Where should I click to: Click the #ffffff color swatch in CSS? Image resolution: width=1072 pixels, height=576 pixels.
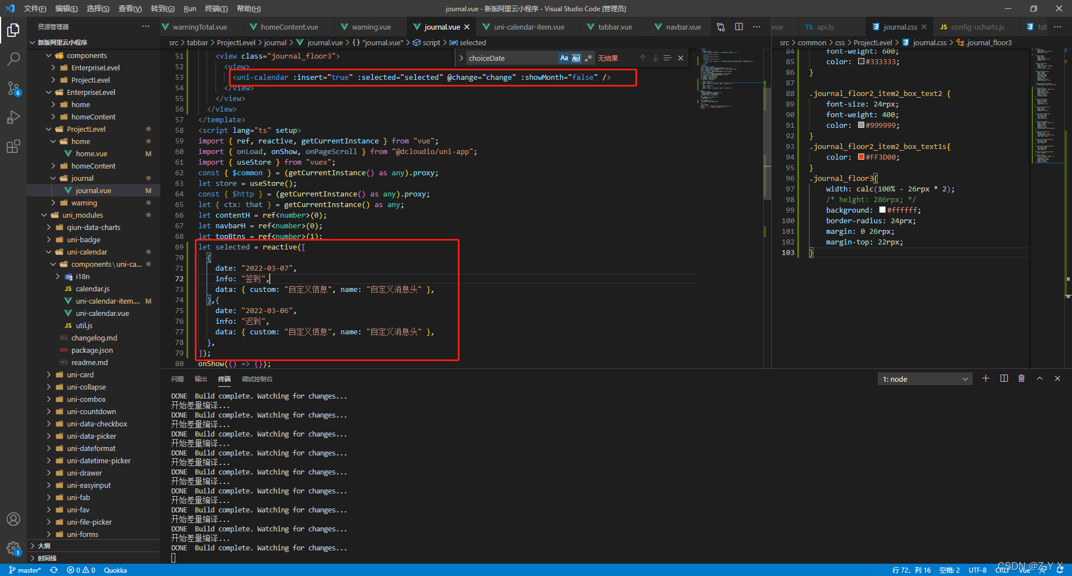pos(882,210)
